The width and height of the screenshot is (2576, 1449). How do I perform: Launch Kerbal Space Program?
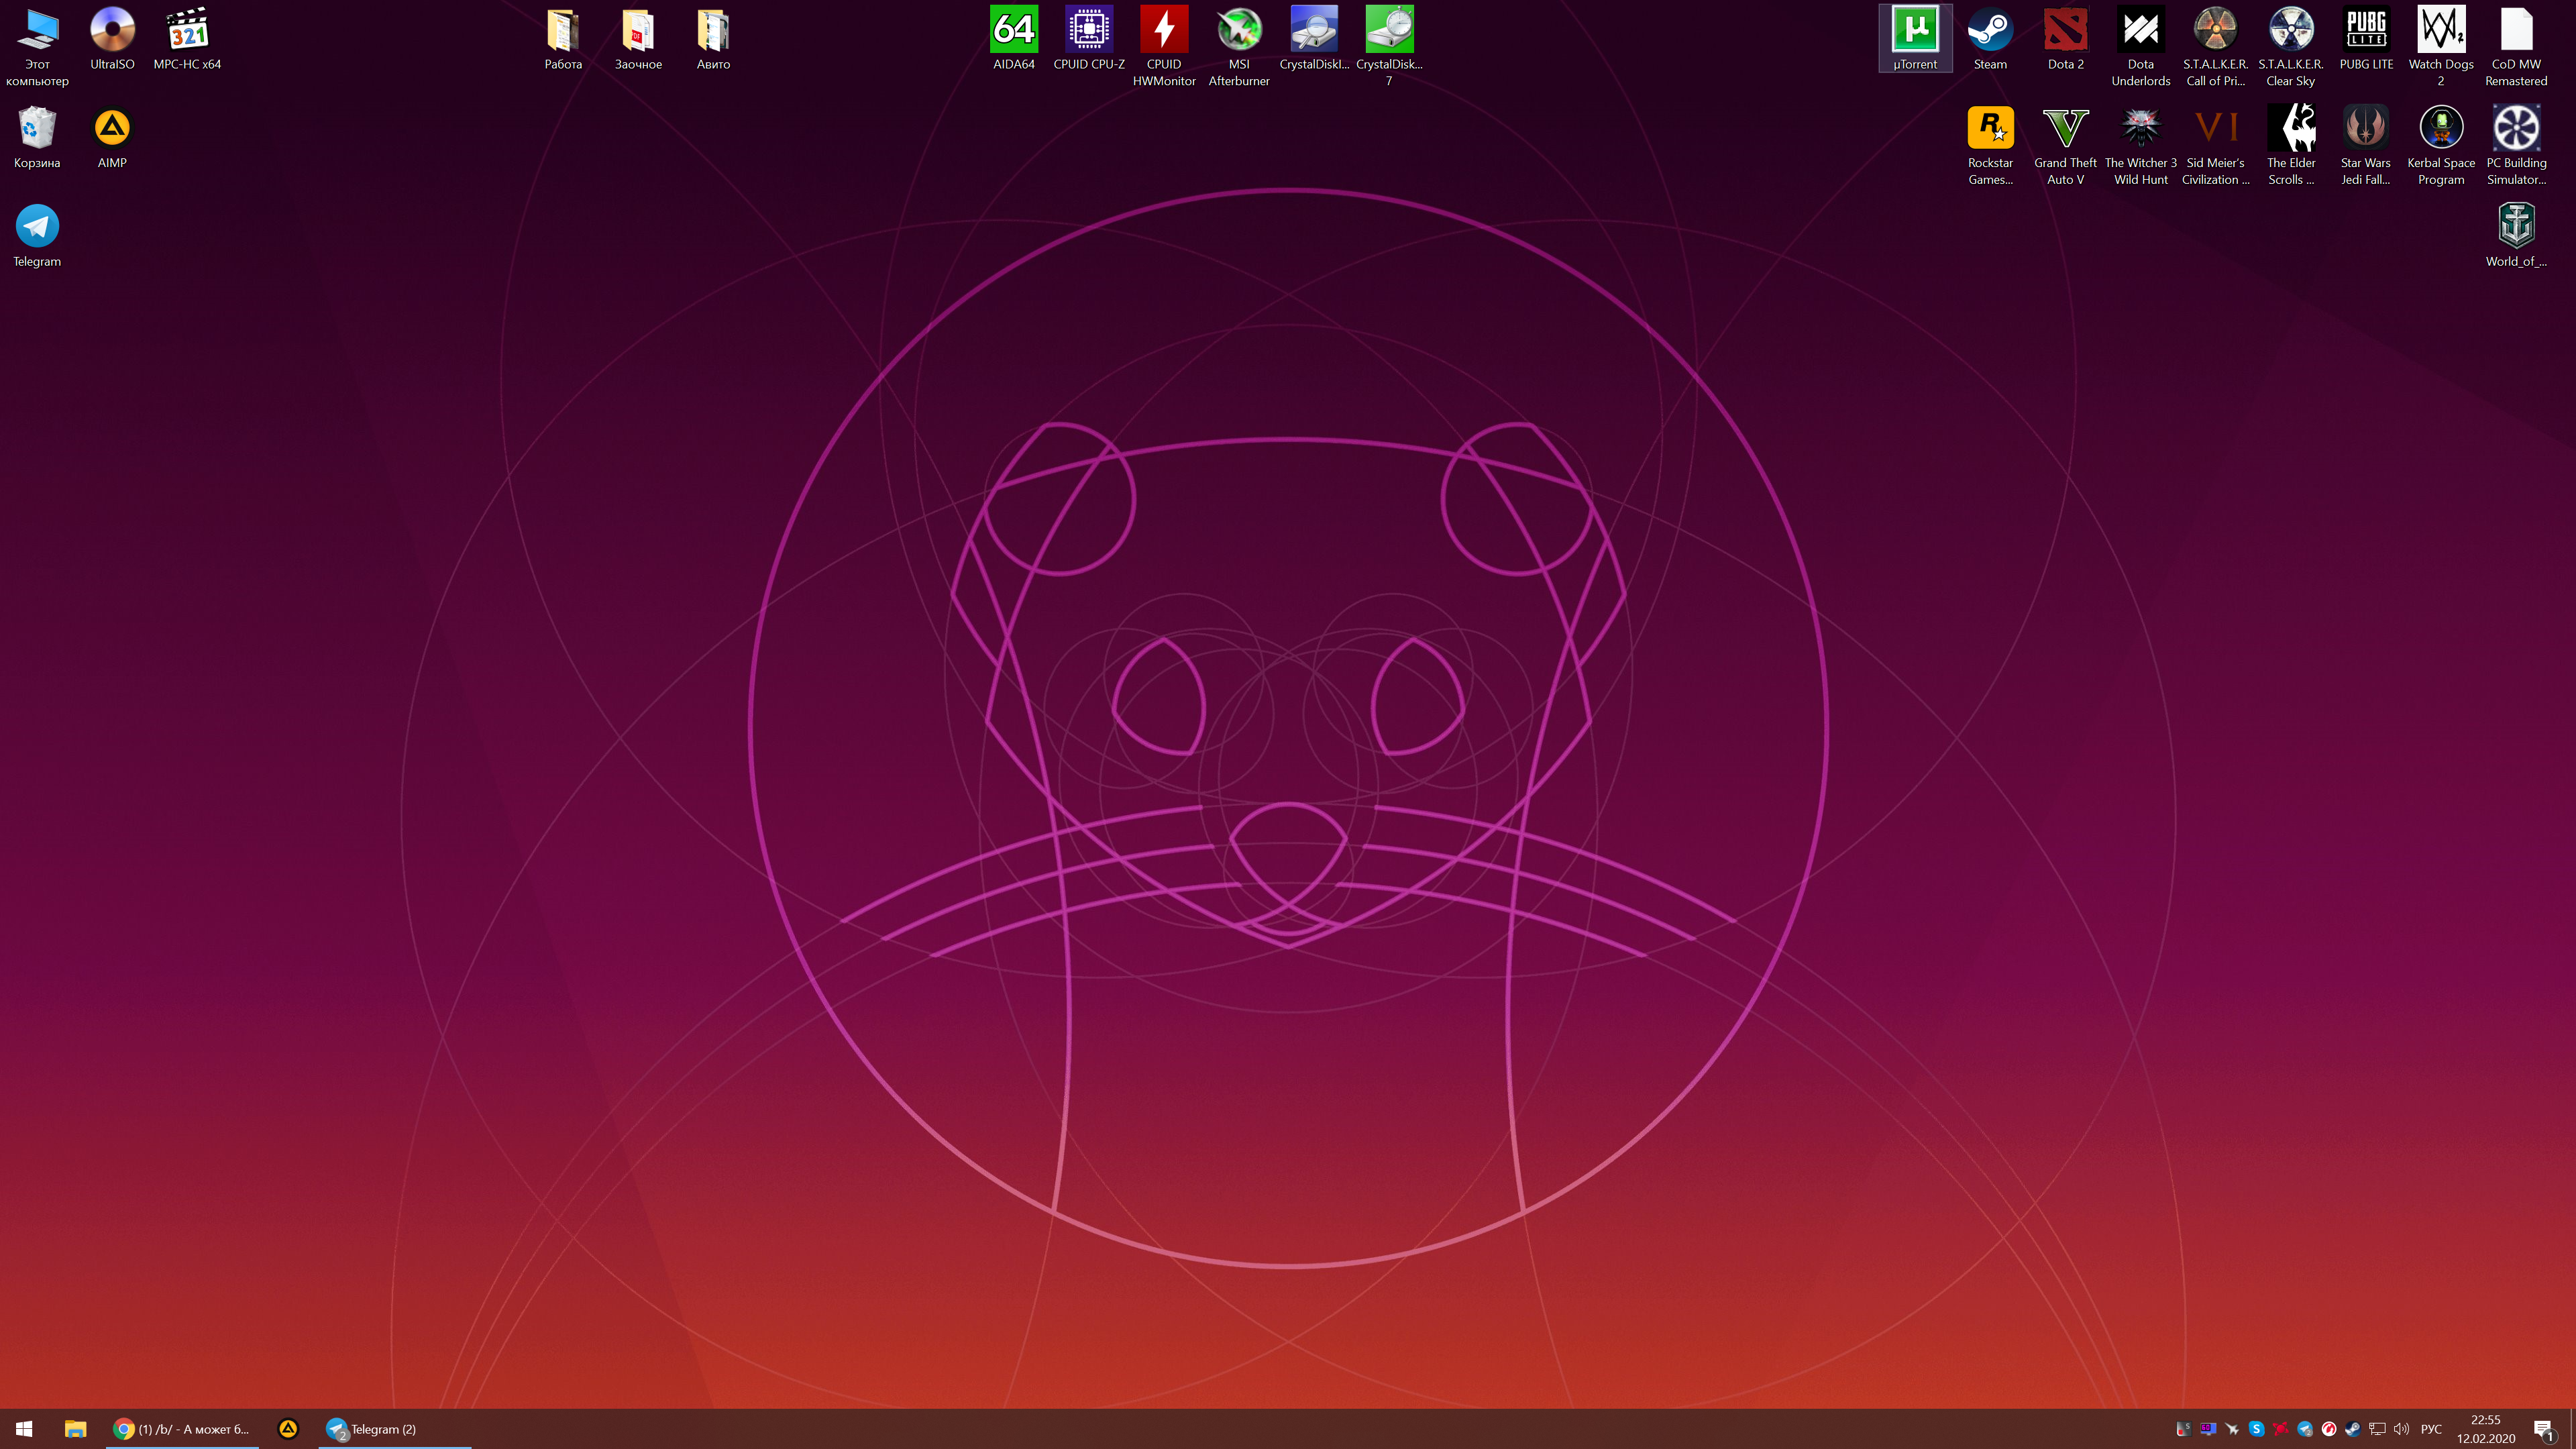pyautogui.click(x=2441, y=145)
